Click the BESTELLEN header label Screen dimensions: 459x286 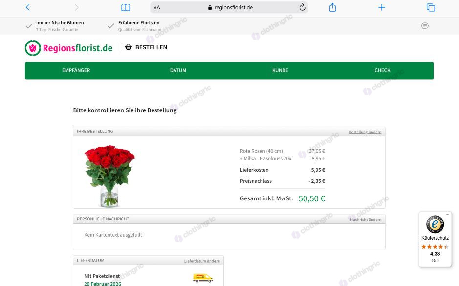point(151,47)
